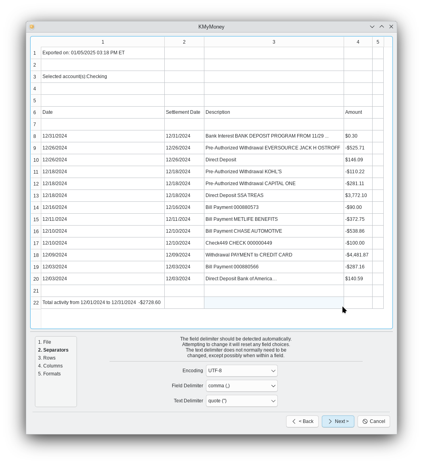Open the Field Delimiter dropdown showing comma
The image size is (423, 465).
coord(241,386)
